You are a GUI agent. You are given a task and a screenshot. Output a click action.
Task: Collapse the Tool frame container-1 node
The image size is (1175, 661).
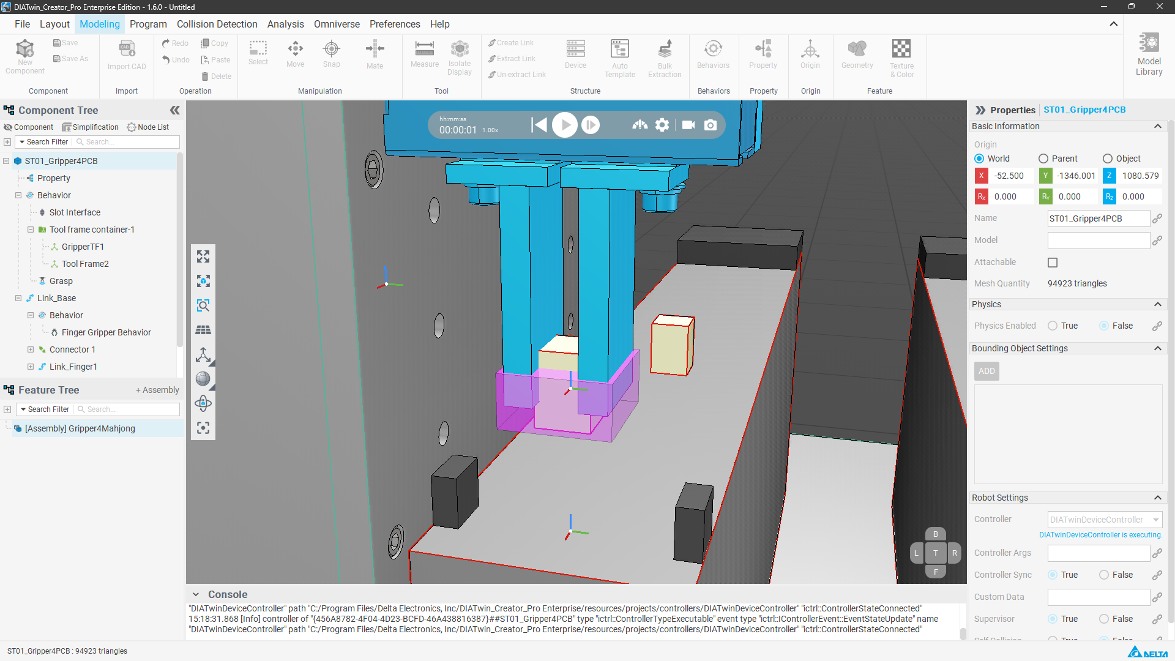31,230
